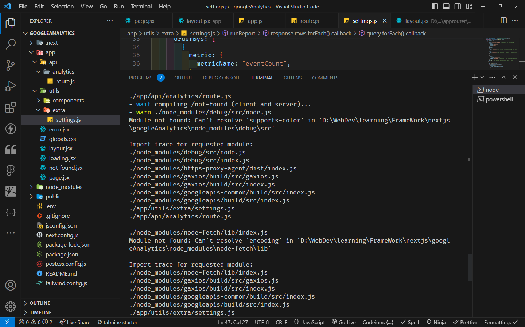Open the Explorer view in activity bar

(11, 23)
